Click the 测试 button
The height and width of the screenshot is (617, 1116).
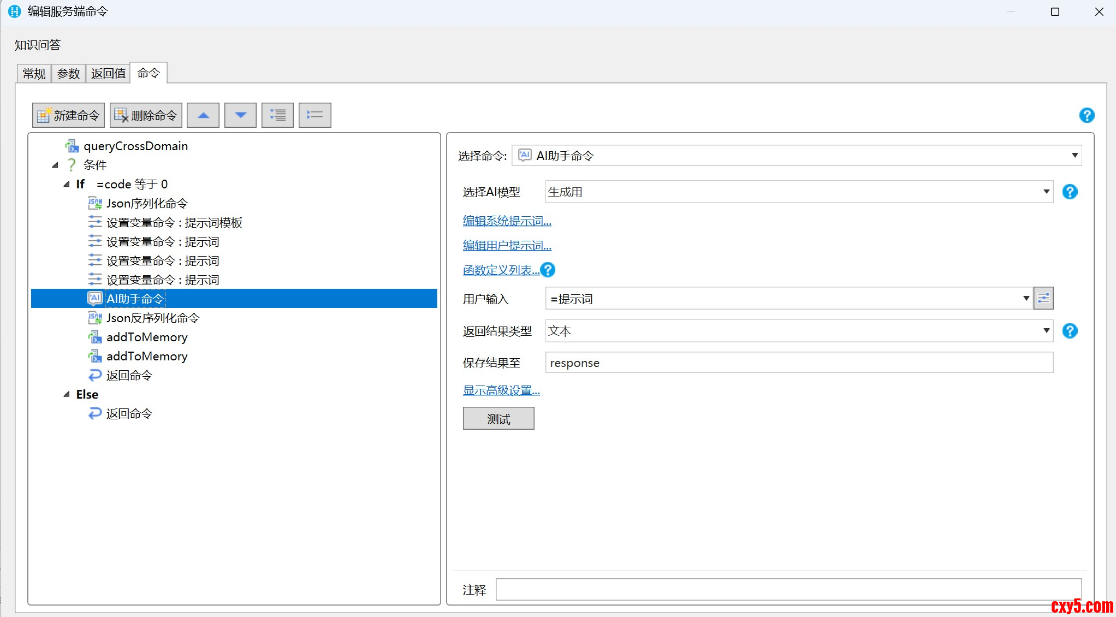click(x=498, y=419)
